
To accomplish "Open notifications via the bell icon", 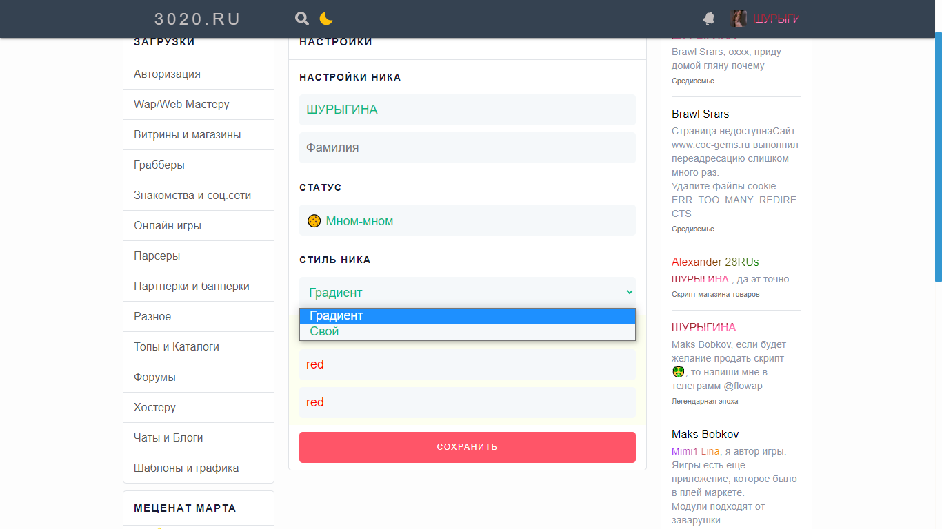I will pos(709,19).
